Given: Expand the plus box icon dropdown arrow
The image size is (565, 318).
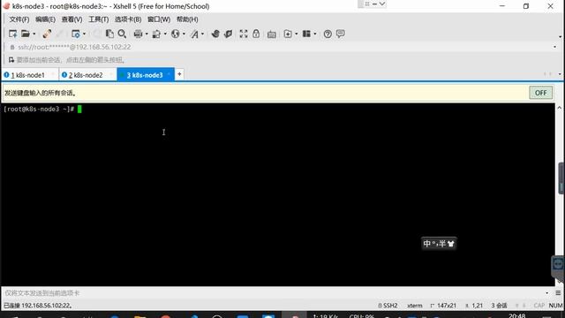Looking at the screenshot, I should pos(297,34).
